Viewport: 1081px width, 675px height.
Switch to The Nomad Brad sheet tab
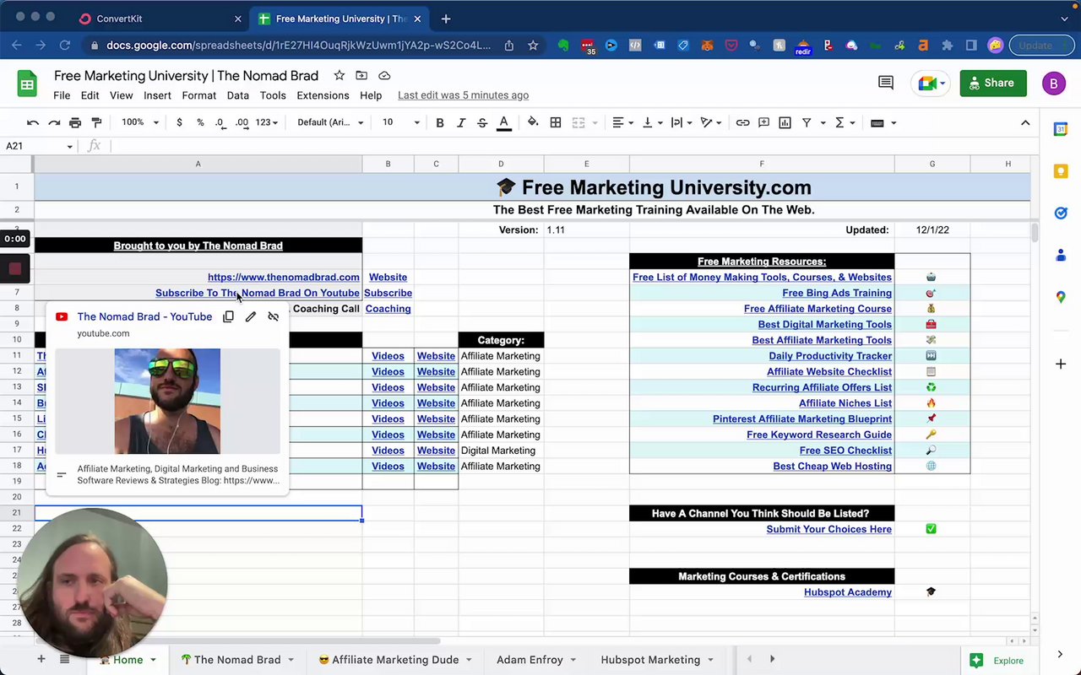pyautogui.click(x=236, y=660)
